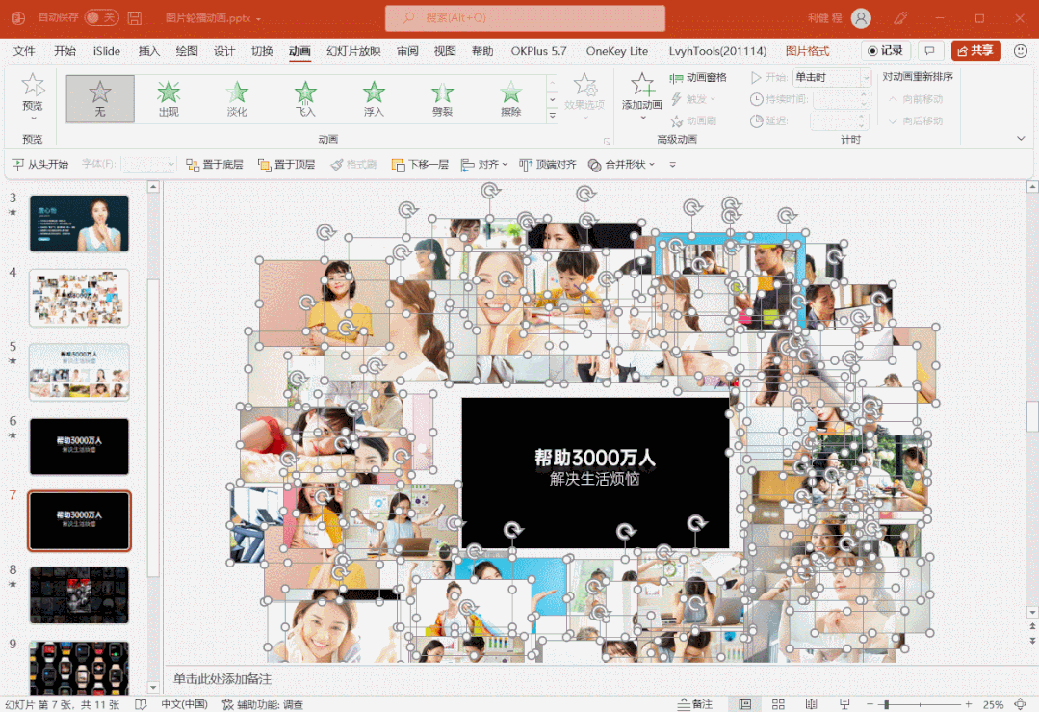This screenshot has width=1039, height=712.
Task: Click the 添加动画 add animation star icon
Action: coord(641,85)
